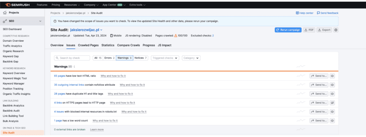
Task: Click the Rerun campaign button
Action: pos(288,30)
